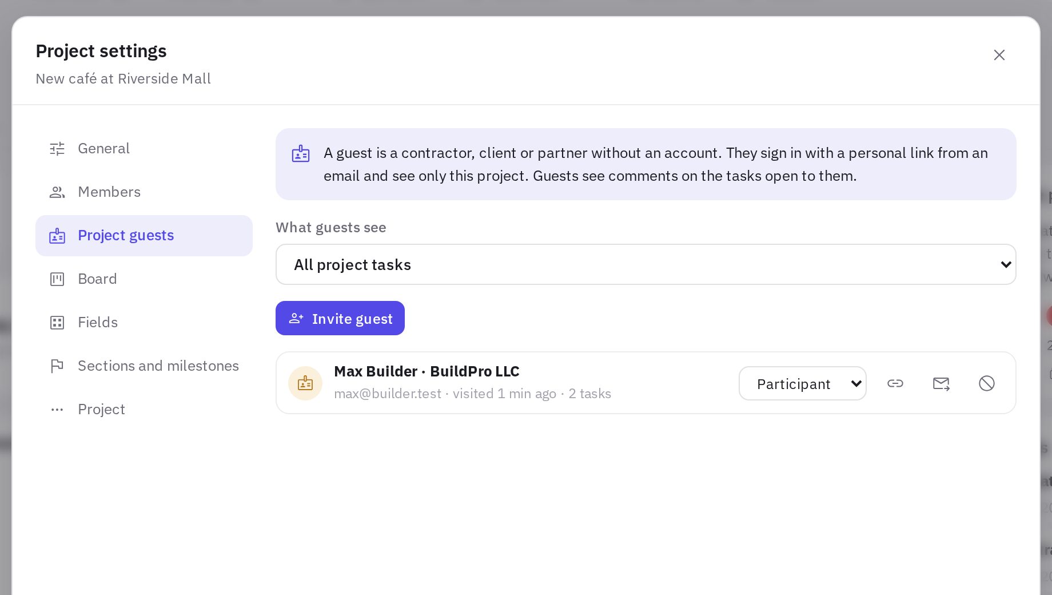Click the Board kanban icon
This screenshot has width=1052, height=595.
(57, 279)
